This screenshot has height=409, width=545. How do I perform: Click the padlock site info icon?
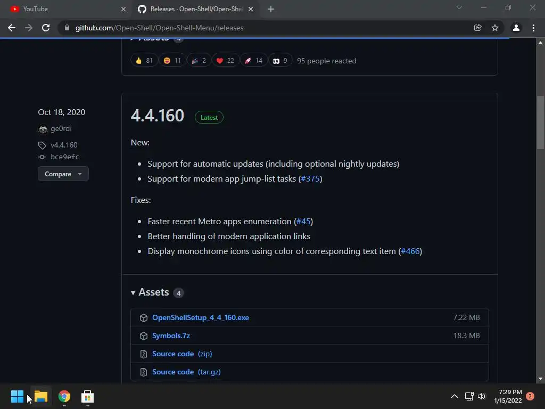coord(67,28)
